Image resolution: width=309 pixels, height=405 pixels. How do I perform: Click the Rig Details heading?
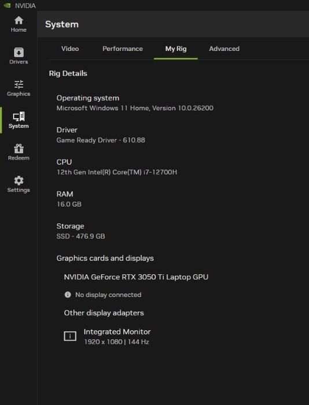(68, 74)
